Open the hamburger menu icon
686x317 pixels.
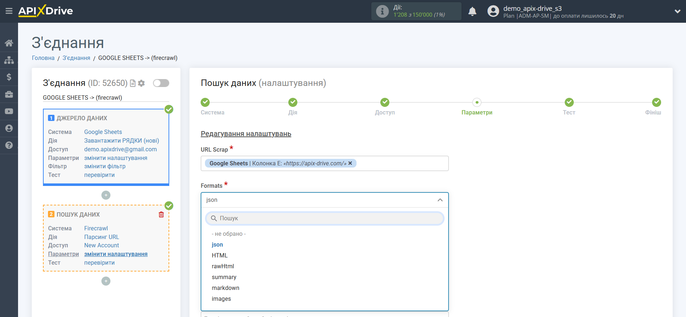point(9,11)
